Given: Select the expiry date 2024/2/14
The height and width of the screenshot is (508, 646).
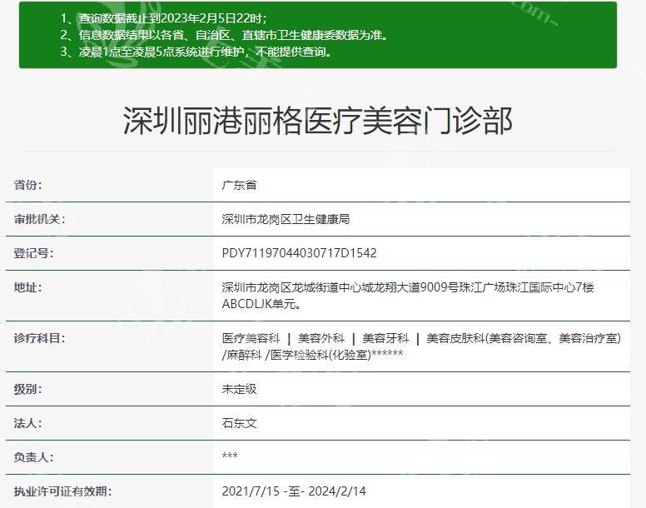Looking at the screenshot, I should pos(337,491).
